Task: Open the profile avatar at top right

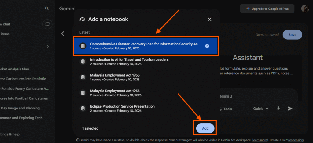Action: pyautogui.click(x=305, y=9)
